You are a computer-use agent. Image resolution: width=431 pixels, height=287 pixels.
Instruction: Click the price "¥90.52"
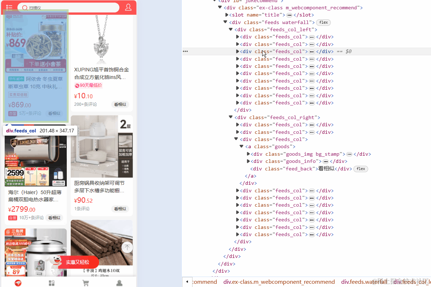(x=83, y=200)
